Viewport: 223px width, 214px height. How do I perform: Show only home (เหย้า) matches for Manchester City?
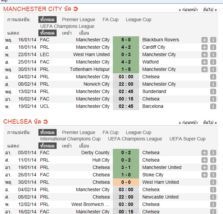click(67, 33)
